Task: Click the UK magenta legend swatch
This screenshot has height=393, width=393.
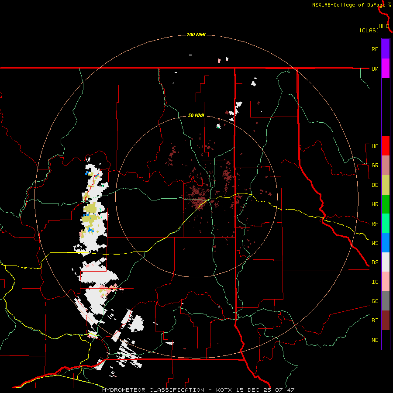Action: tap(386, 69)
